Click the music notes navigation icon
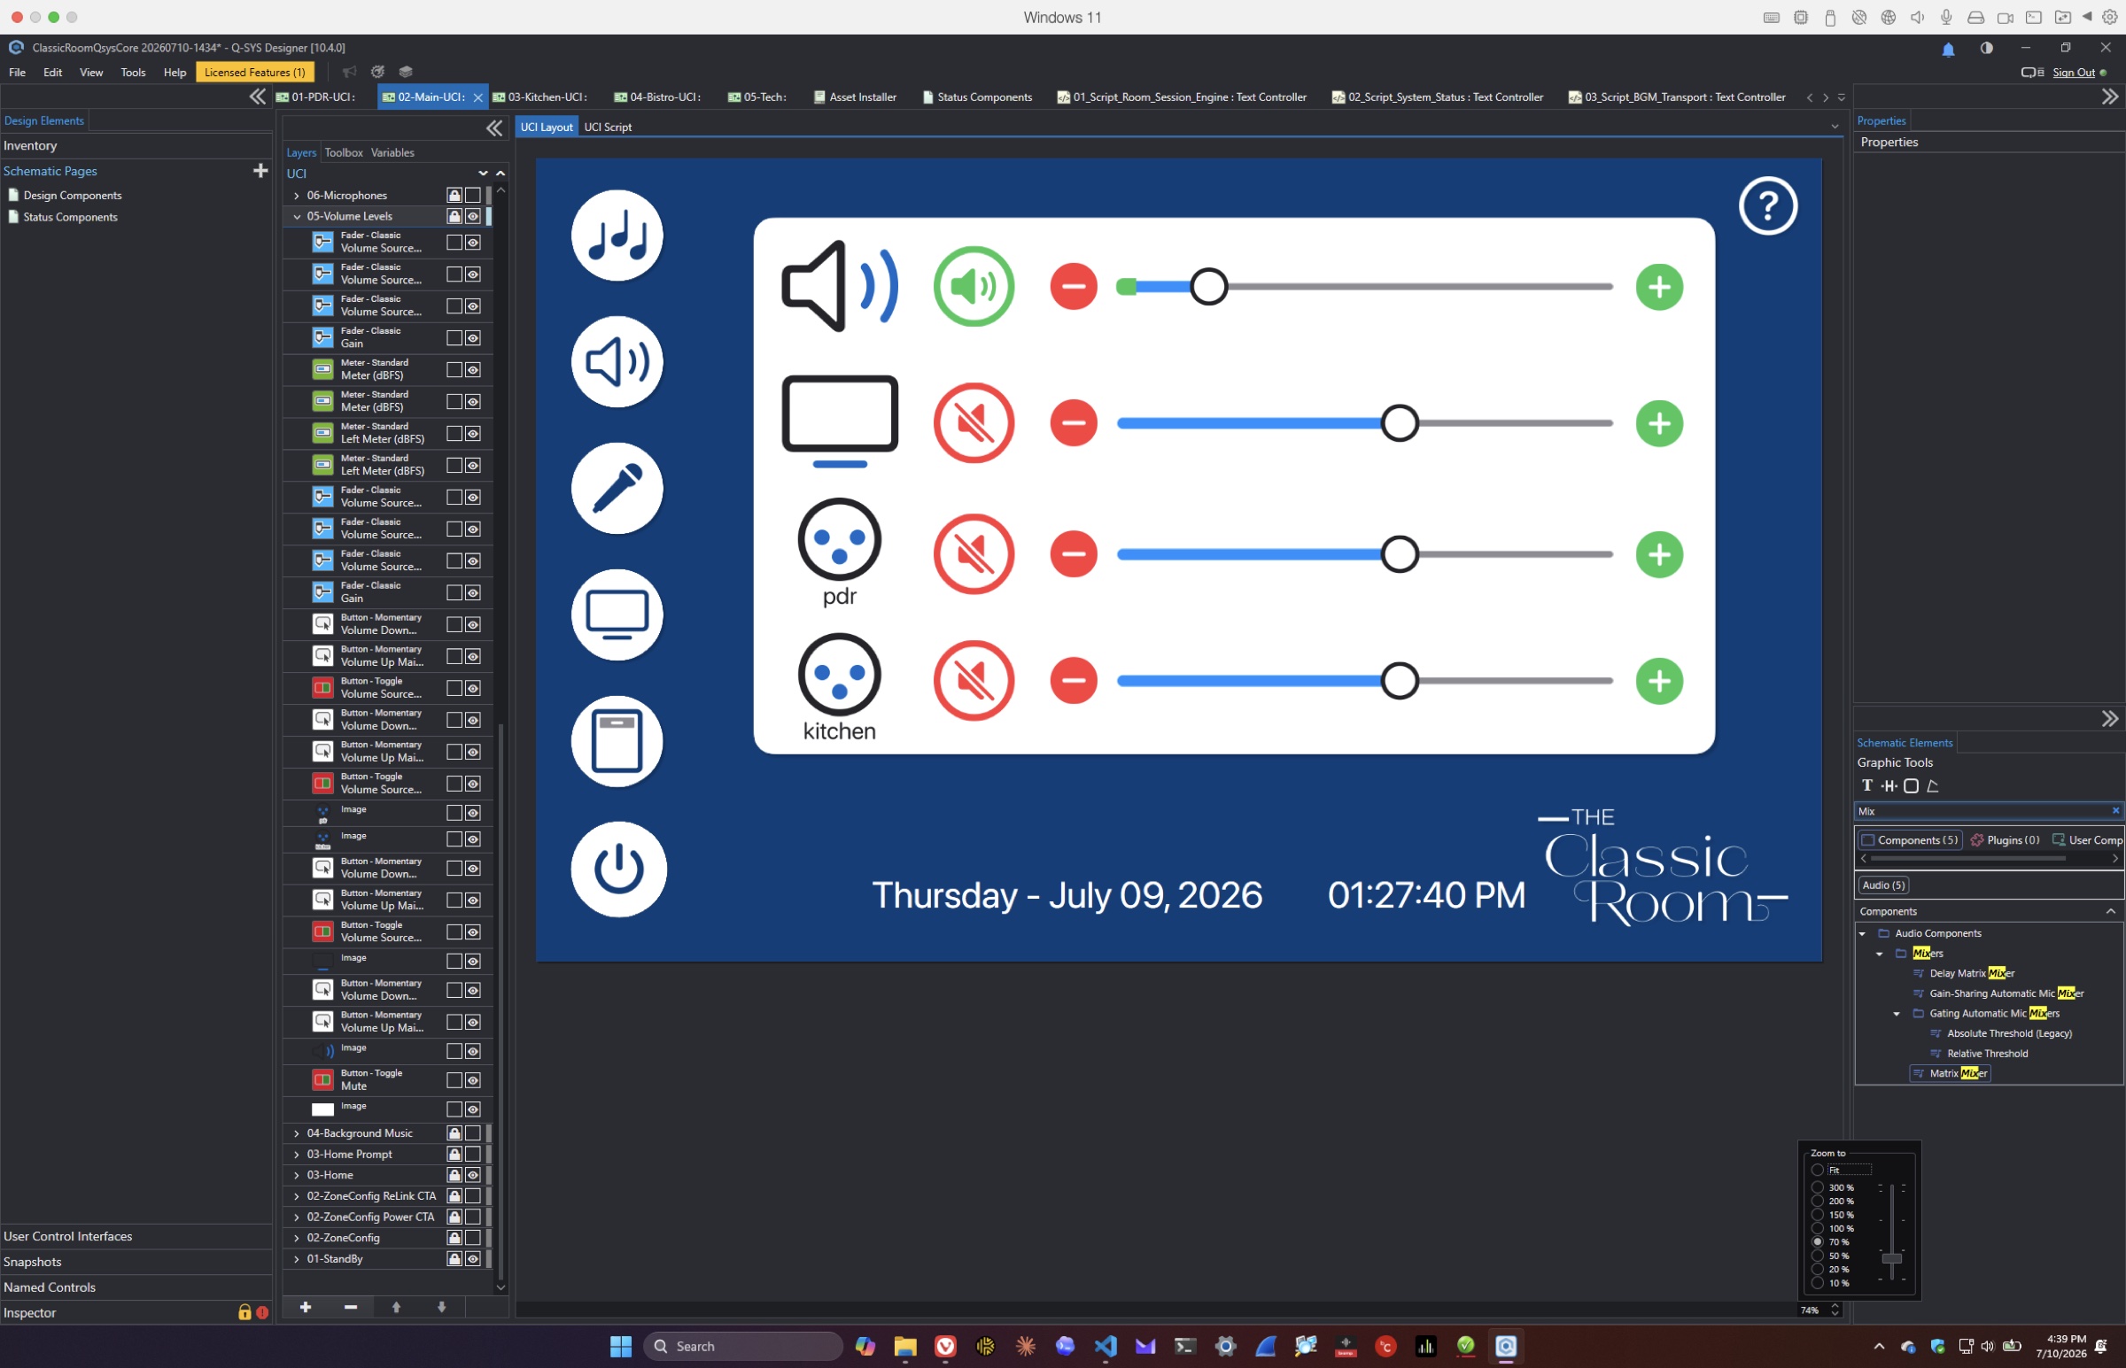The height and width of the screenshot is (1368, 2126). click(x=617, y=236)
